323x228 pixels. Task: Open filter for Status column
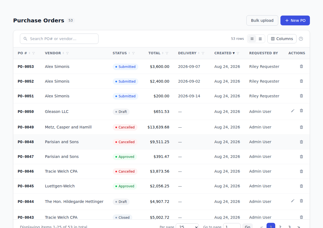point(133,53)
